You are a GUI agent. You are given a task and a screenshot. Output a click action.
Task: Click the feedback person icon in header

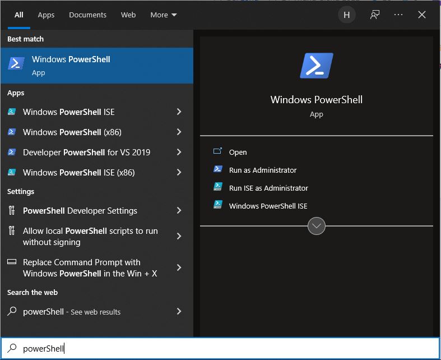coord(375,15)
